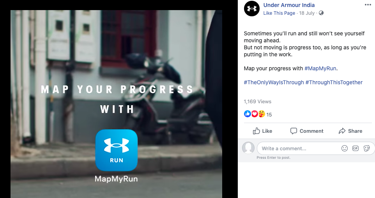The height and width of the screenshot is (198, 375).
Task: Click the Share arrow button
Action: click(350, 131)
